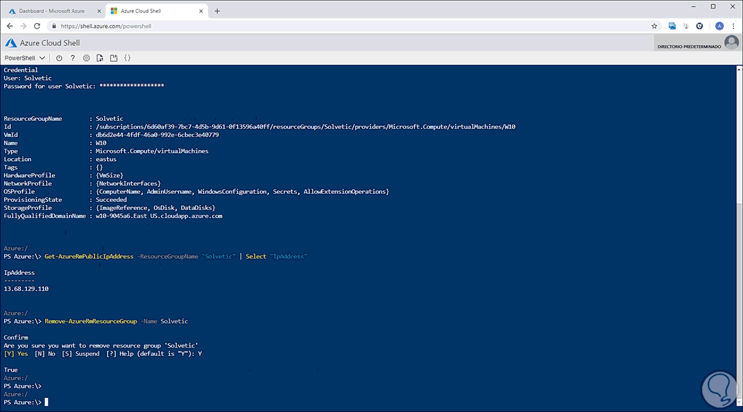Open a new browser tab
This screenshot has height=412, width=743.
click(217, 11)
